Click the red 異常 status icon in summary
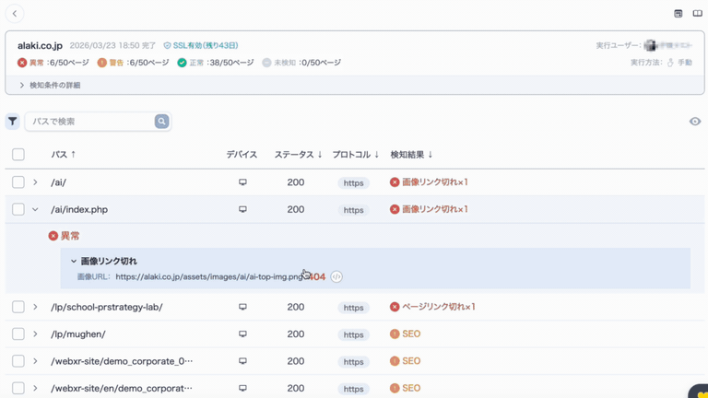Image resolution: width=708 pixels, height=398 pixels. click(x=22, y=63)
